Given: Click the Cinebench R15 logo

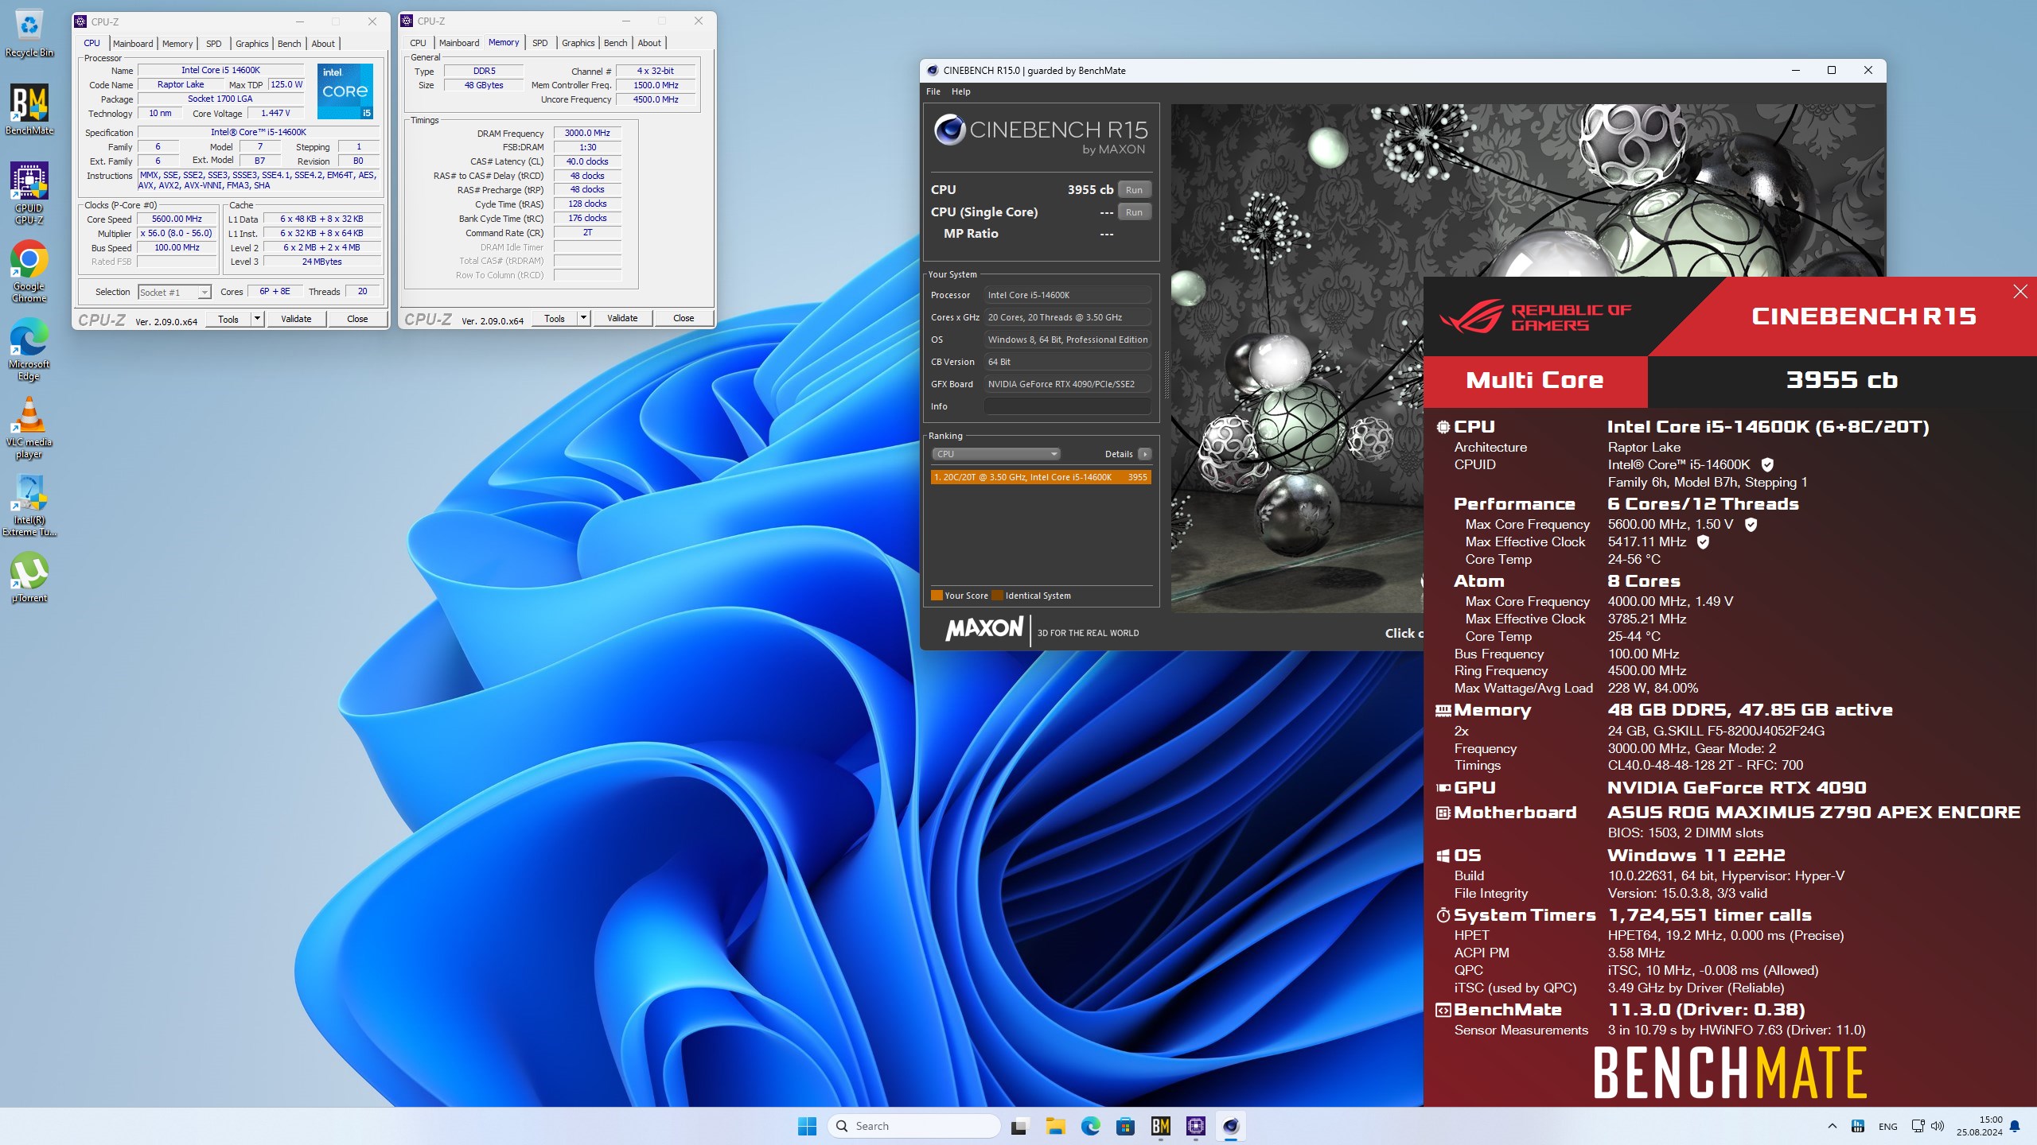Looking at the screenshot, I should point(1040,135).
